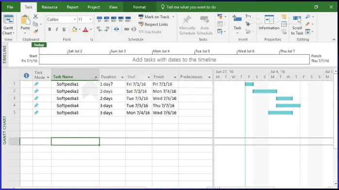Click the Manually Schedule pin icon
This screenshot has width=339, height=190.
click(187, 19)
